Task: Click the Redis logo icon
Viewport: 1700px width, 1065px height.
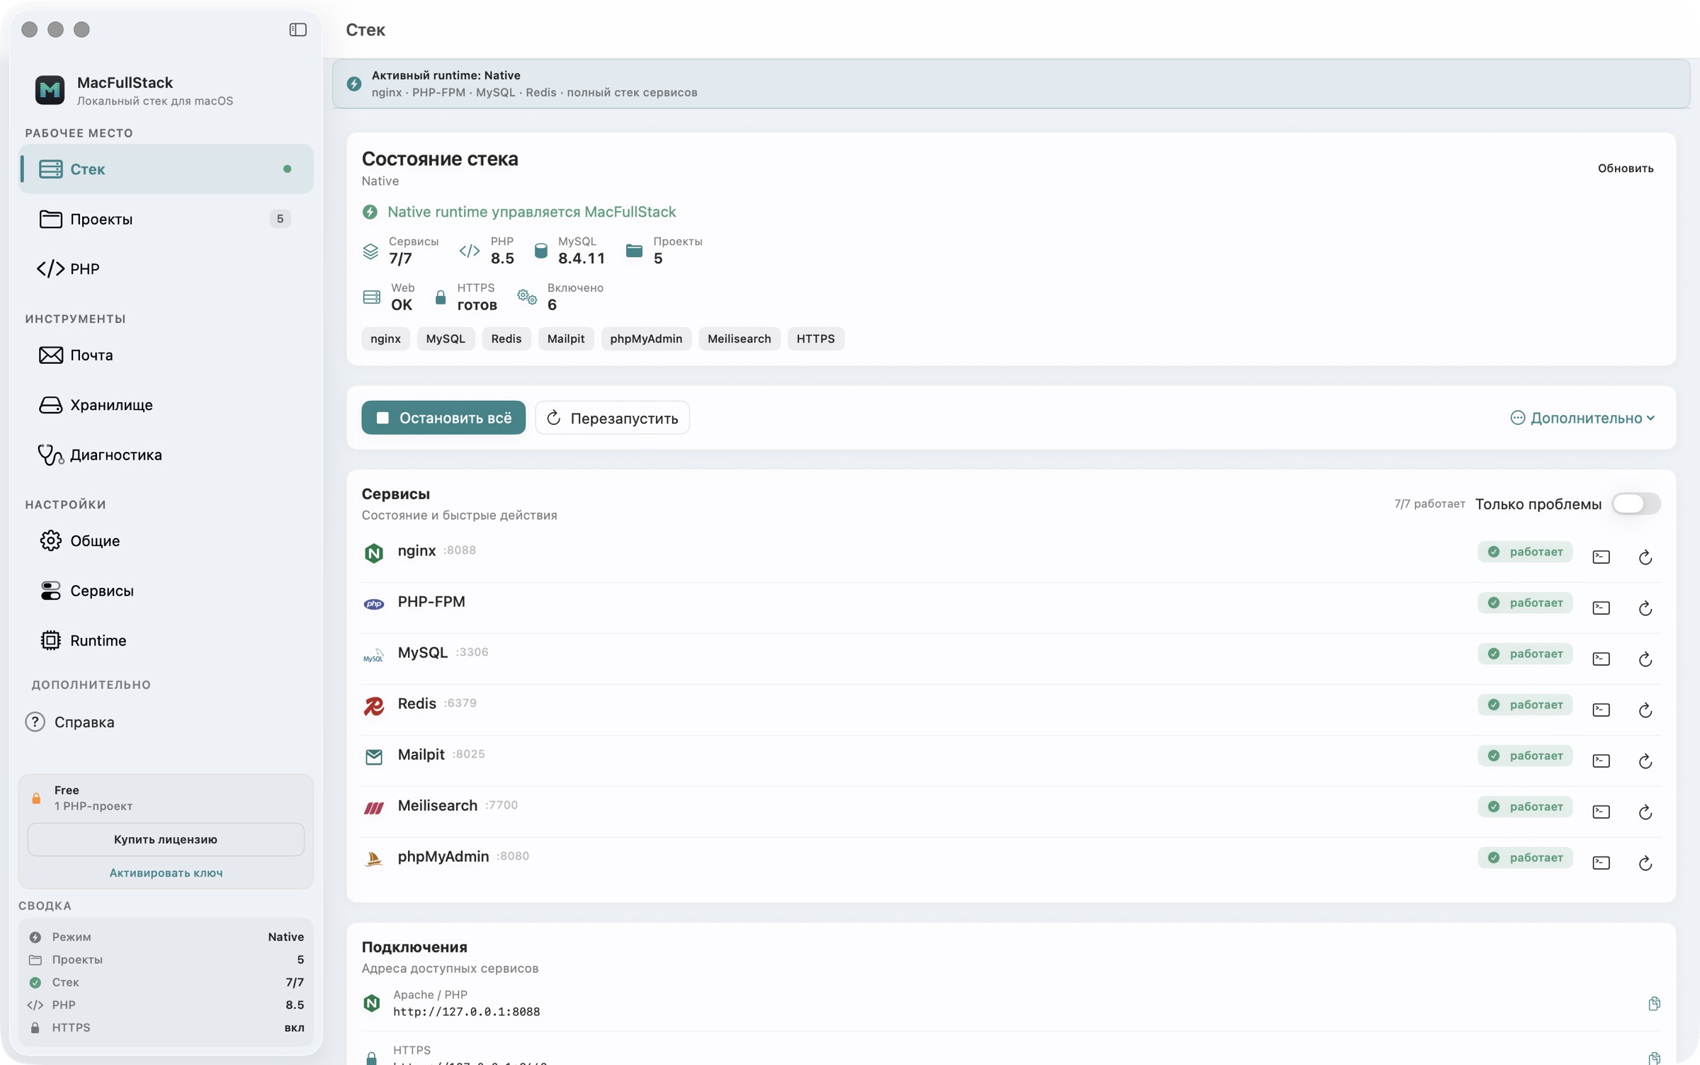Action: pos(373,706)
